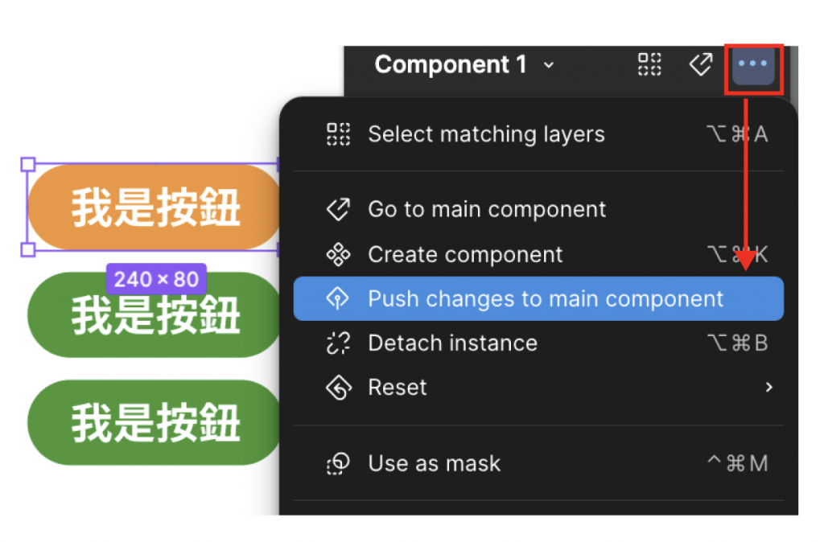The image size is (824, 542).
Task: Click the 240 × 80 size label
Action: click(x=156, y=279)
